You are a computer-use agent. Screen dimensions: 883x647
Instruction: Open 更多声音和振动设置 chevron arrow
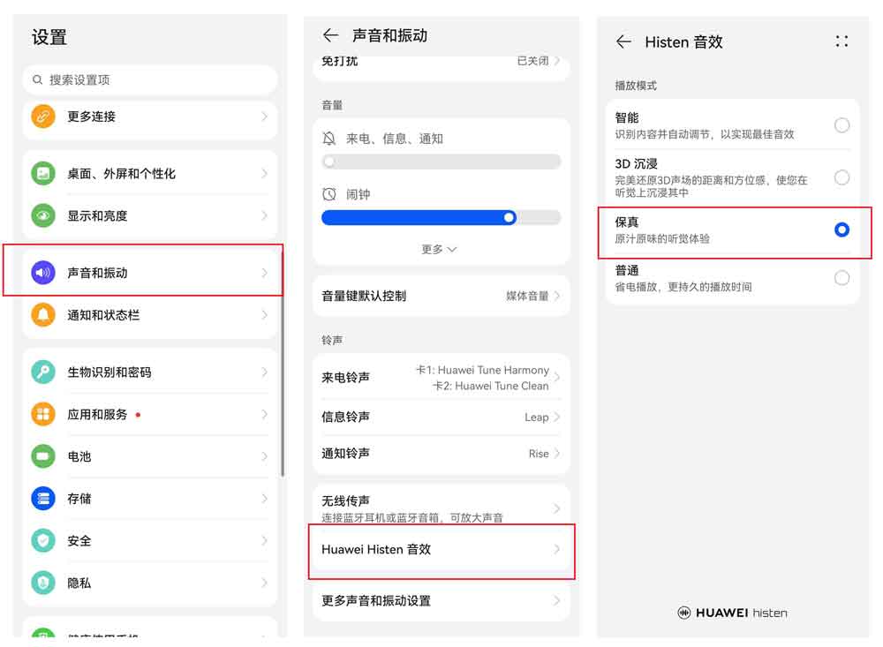(x=557, y=601)
